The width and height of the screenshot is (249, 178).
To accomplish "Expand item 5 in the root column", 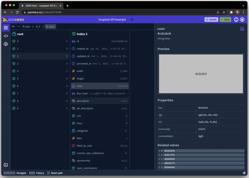I will pyautogui.click(x=67, y=79).
